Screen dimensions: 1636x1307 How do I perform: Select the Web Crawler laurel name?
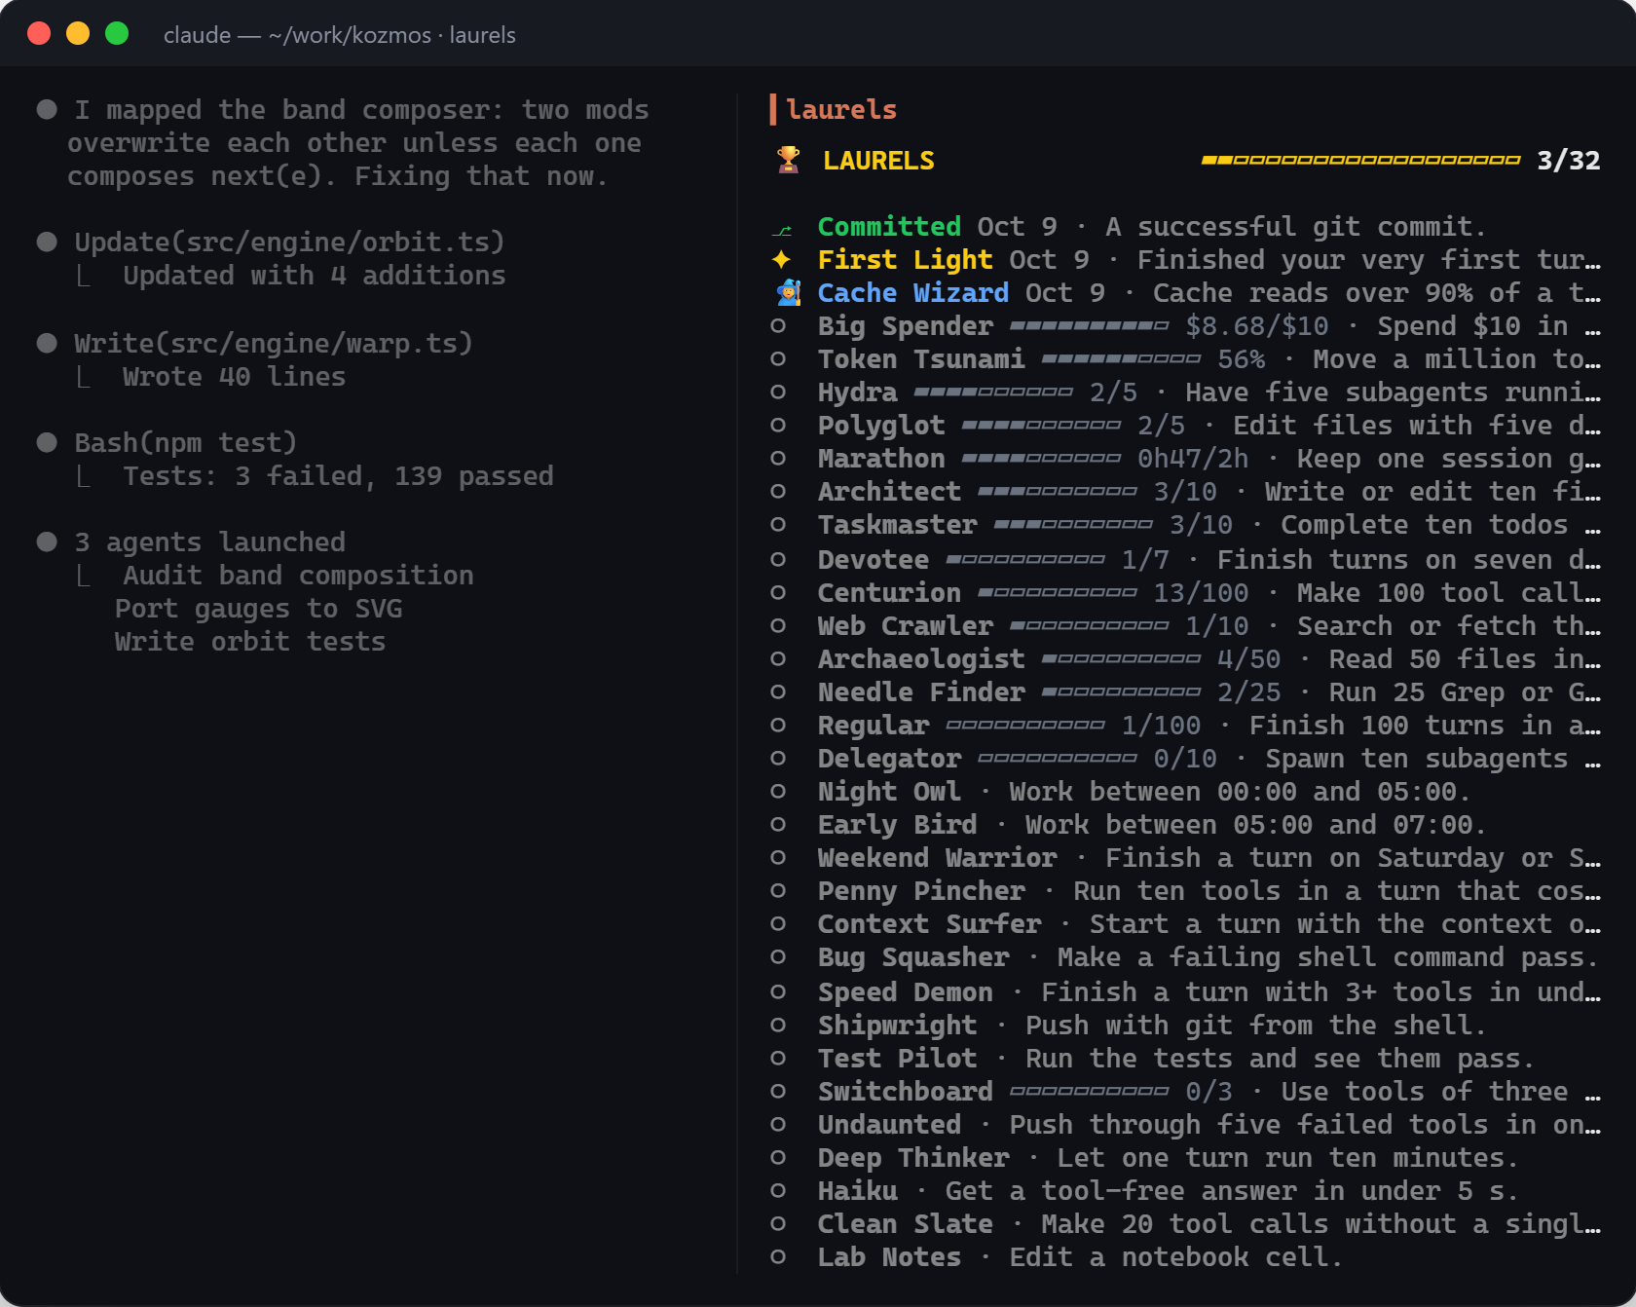pyautogui.click(x=905, y=625)
